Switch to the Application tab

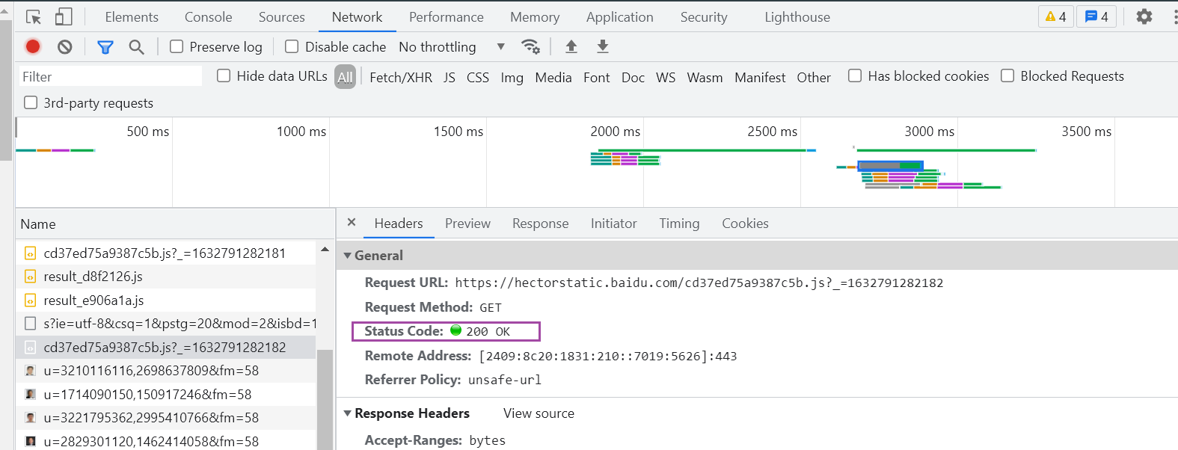tap(620, 16)
